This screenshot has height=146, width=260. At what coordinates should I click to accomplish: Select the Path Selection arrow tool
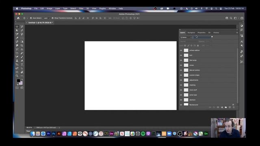pyautogui.click(x=17, y=30)
